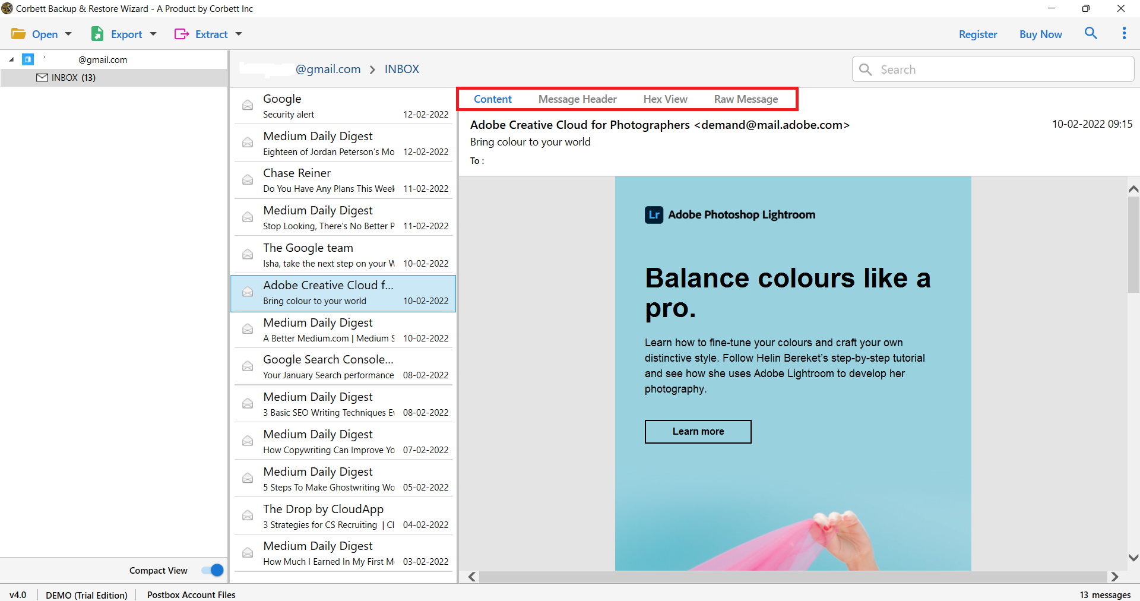
Task: Click envelope icon of 5 Steps Ghostwriting email
Action: [248, 478]
